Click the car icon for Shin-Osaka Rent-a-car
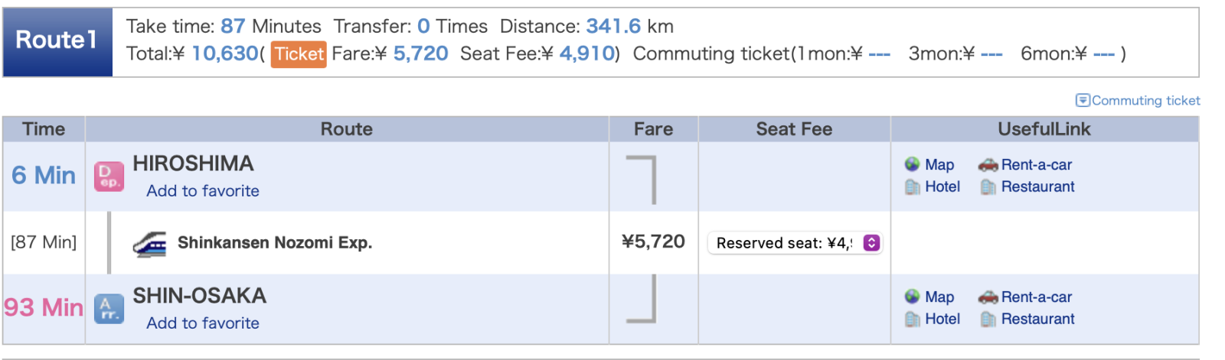 988,297
